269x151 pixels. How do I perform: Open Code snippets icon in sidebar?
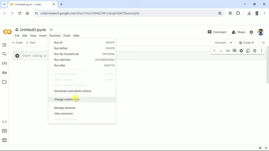5,122
